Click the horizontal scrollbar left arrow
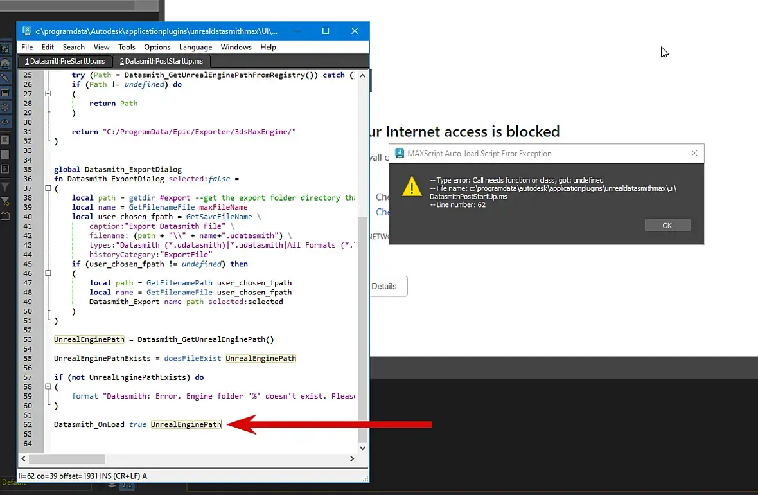Image resolution: width=758 pixels, height=495 pixels. coord(23,458)
